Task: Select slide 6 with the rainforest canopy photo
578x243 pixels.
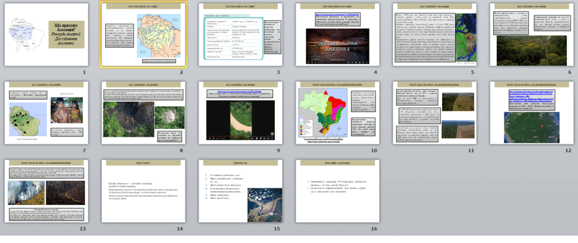Action: point(531,34)
